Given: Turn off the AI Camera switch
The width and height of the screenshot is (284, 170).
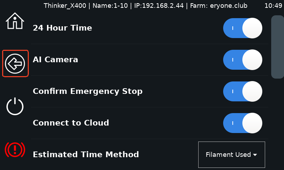Looking at the screenshot, I should tap(243, 60).
